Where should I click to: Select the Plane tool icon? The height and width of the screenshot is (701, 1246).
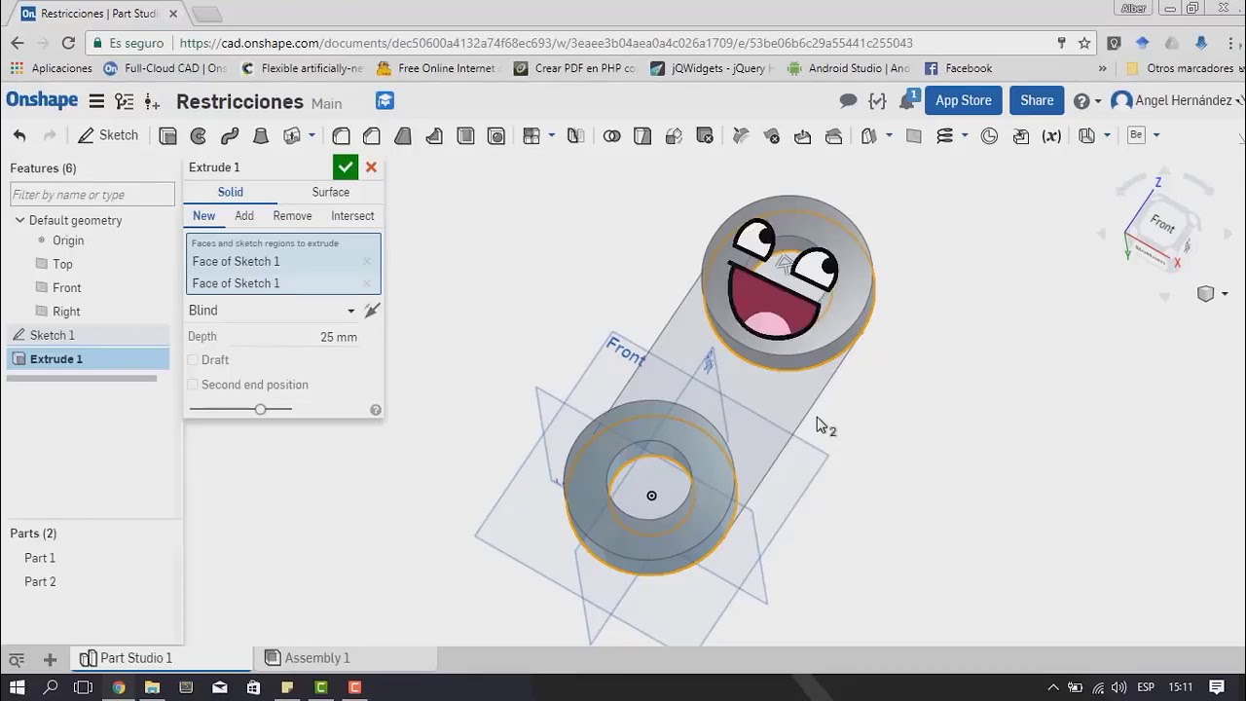[x=913, y=135]
